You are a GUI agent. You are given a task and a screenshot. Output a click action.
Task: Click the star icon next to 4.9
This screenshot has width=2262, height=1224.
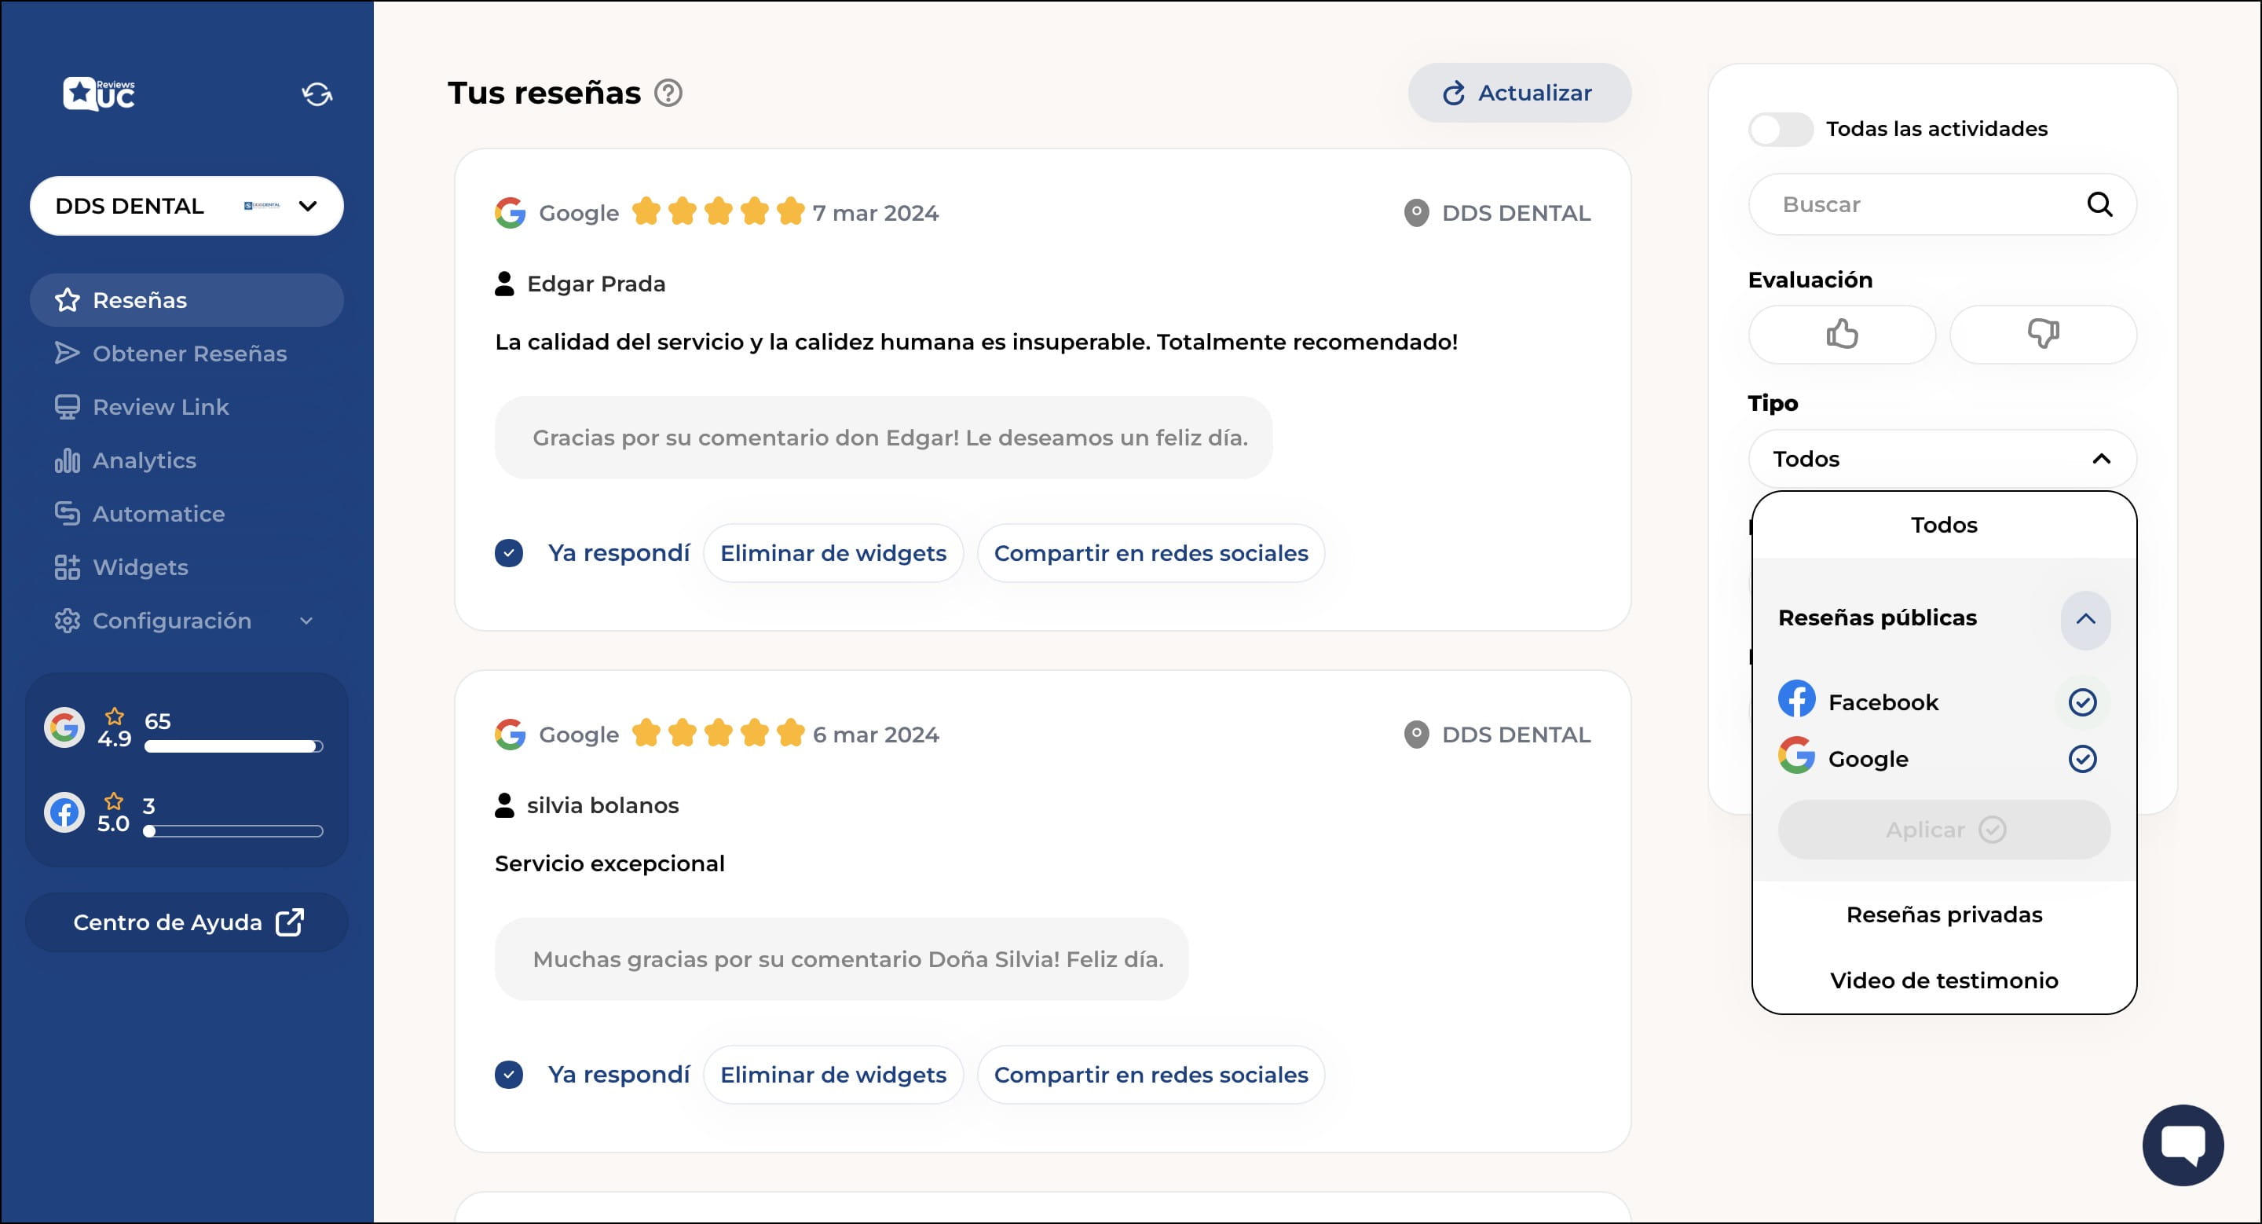pos(114,716)
